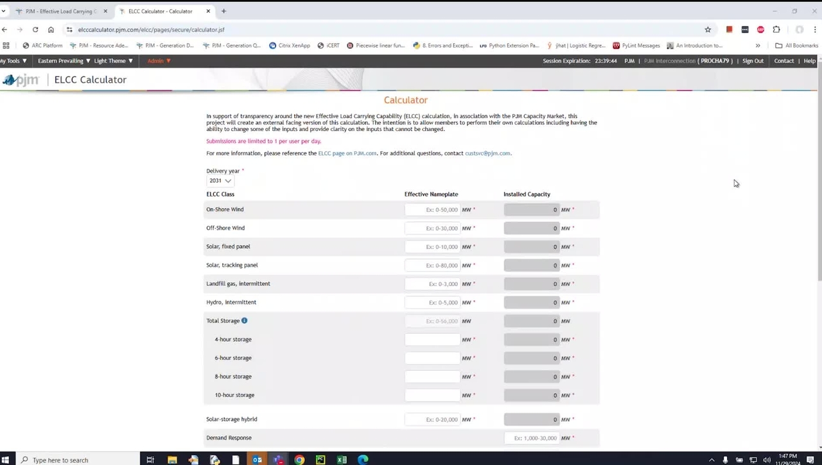Open PyCharm from the taskbar
This screenshot has height=465, width=822.
coord(320,460)
